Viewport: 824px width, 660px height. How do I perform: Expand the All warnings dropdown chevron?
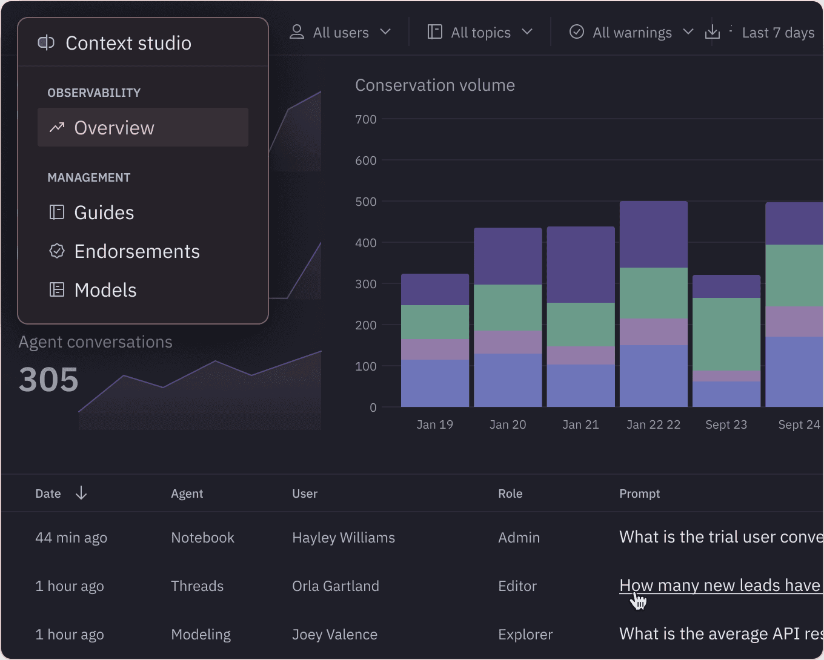[x=688, y=31]
